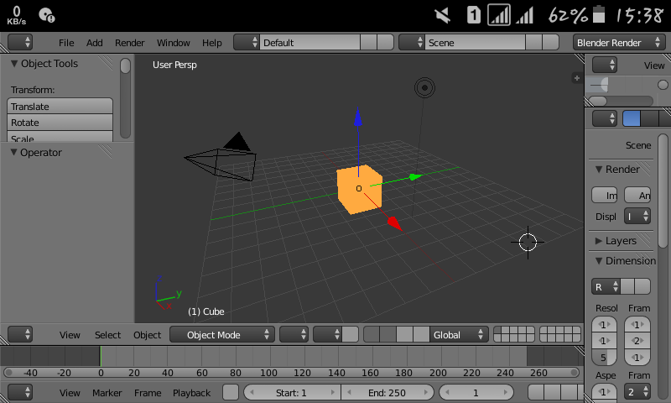This screenshot has height=403, width=671.
Task: Click the Start: 1 frame field
Action: click(292, 392)
